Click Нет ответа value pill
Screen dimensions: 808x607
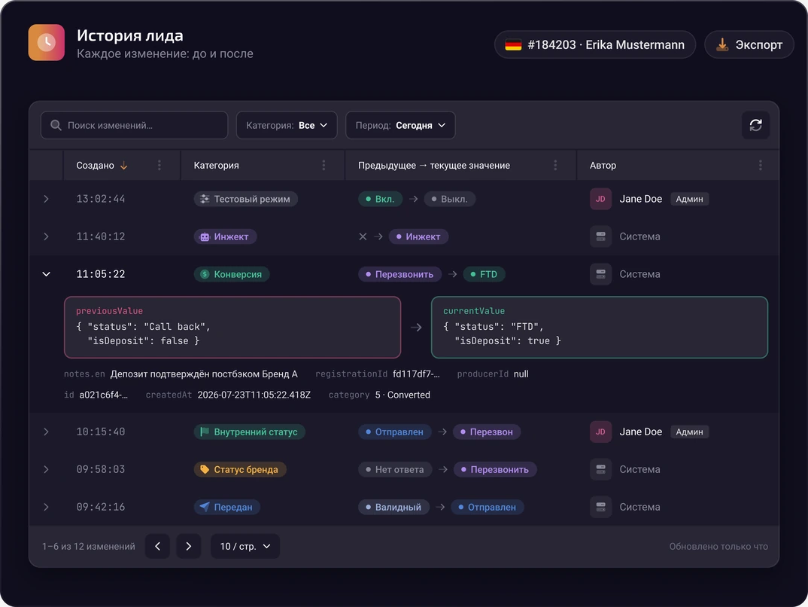395,469
